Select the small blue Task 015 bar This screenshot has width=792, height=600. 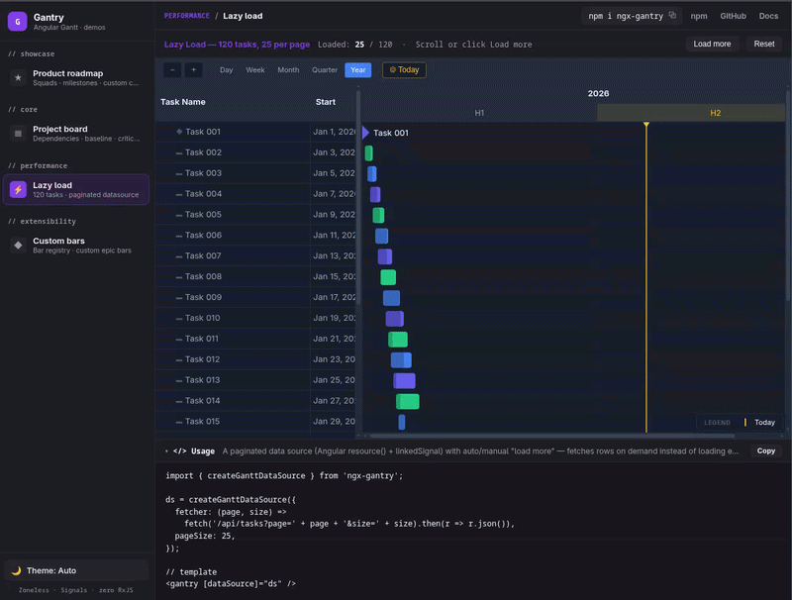click(402, 422)
